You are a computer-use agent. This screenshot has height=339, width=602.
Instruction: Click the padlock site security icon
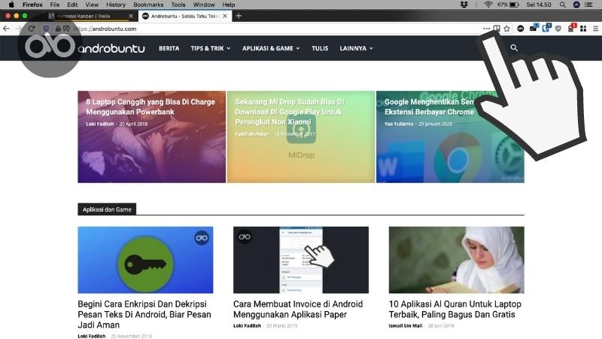(x=58, y=29)
